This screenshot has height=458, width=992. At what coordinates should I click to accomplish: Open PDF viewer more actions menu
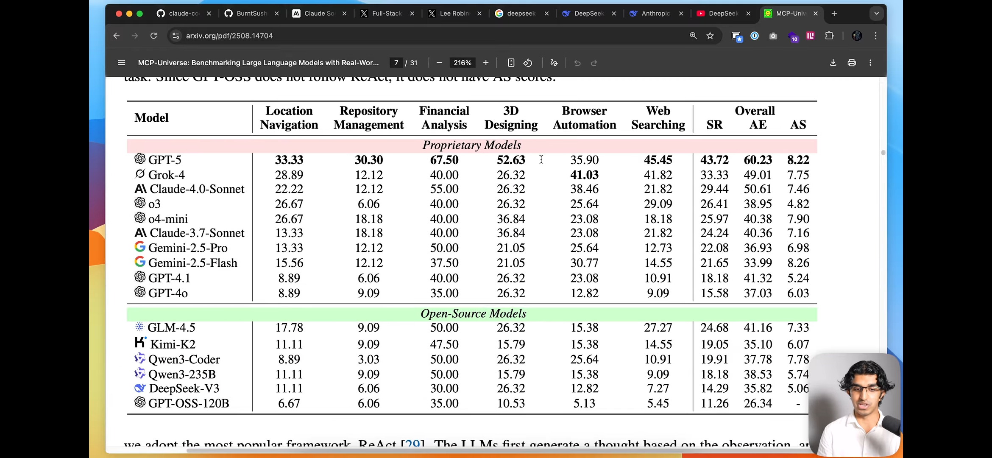870,63
